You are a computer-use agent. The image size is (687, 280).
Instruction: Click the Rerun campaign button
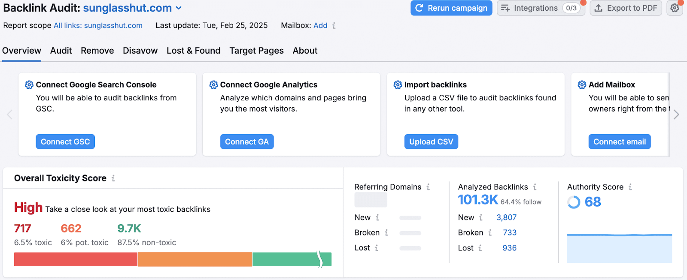point(451,8)
